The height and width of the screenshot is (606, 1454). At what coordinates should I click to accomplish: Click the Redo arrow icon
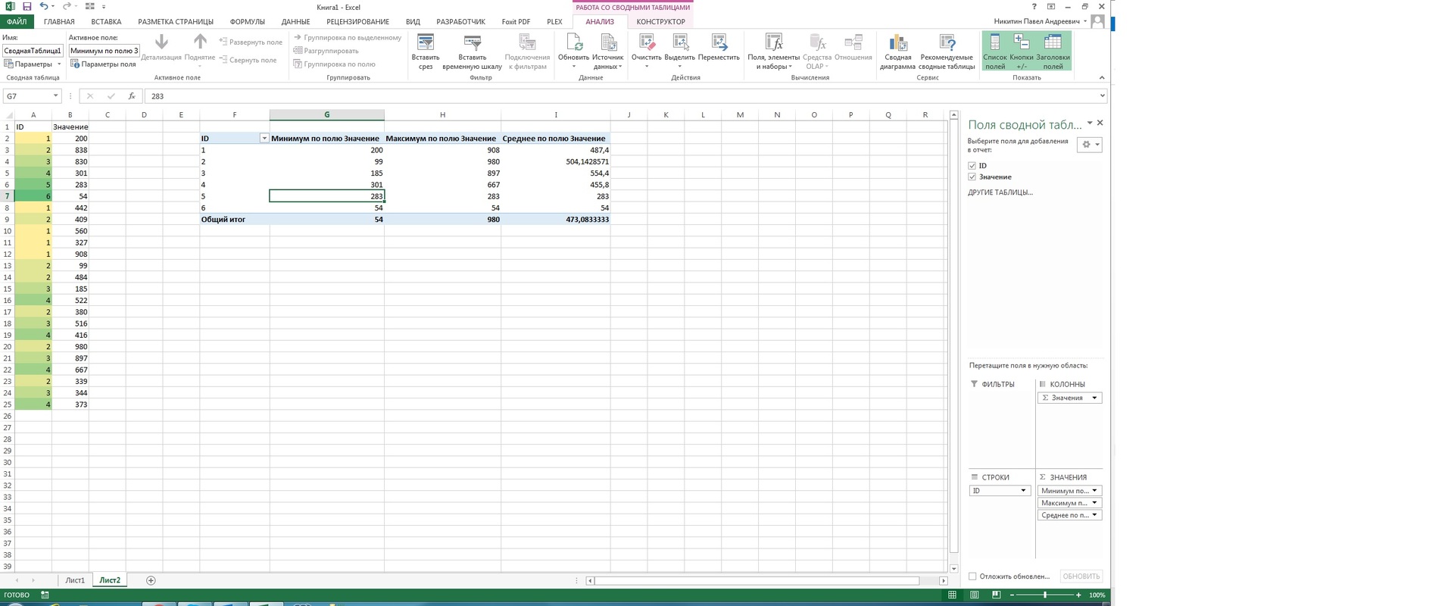click(x=66, y=7)
